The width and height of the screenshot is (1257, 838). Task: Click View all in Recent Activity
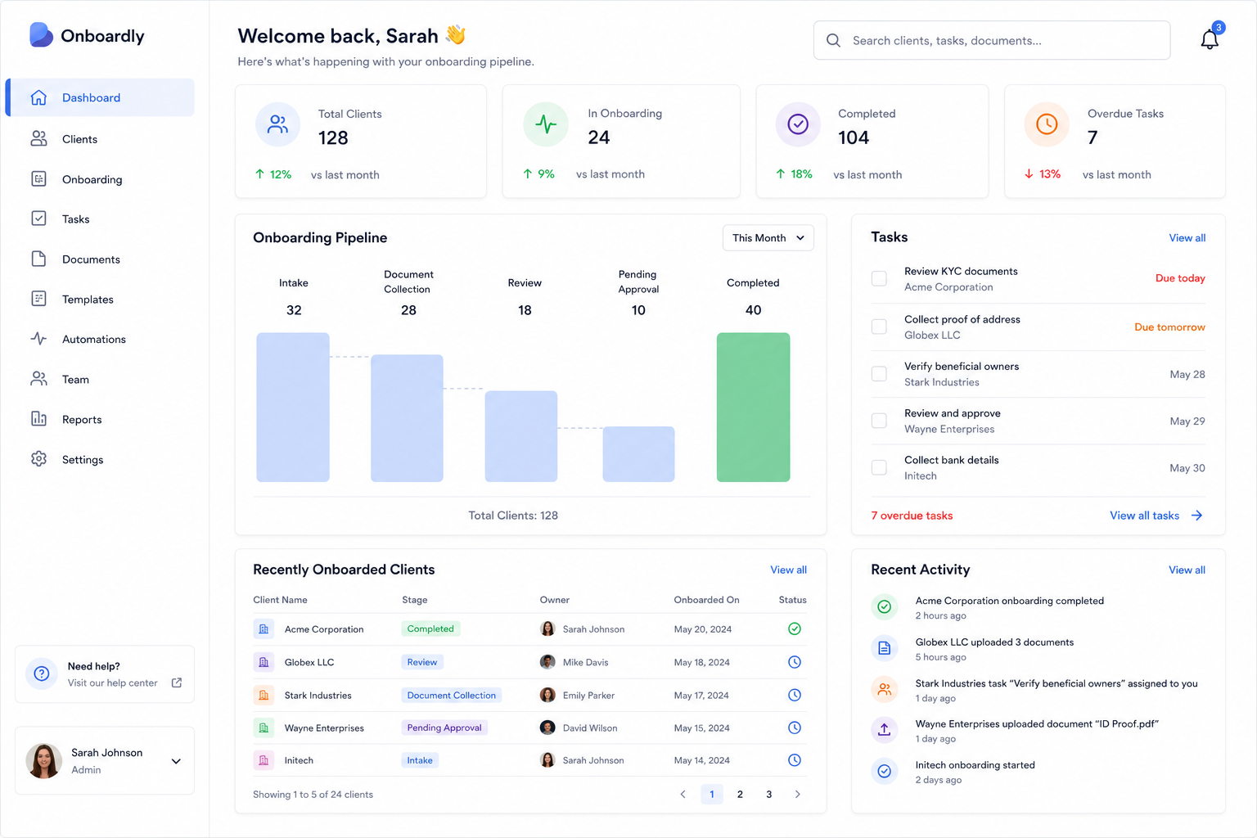coord(1187,570)
